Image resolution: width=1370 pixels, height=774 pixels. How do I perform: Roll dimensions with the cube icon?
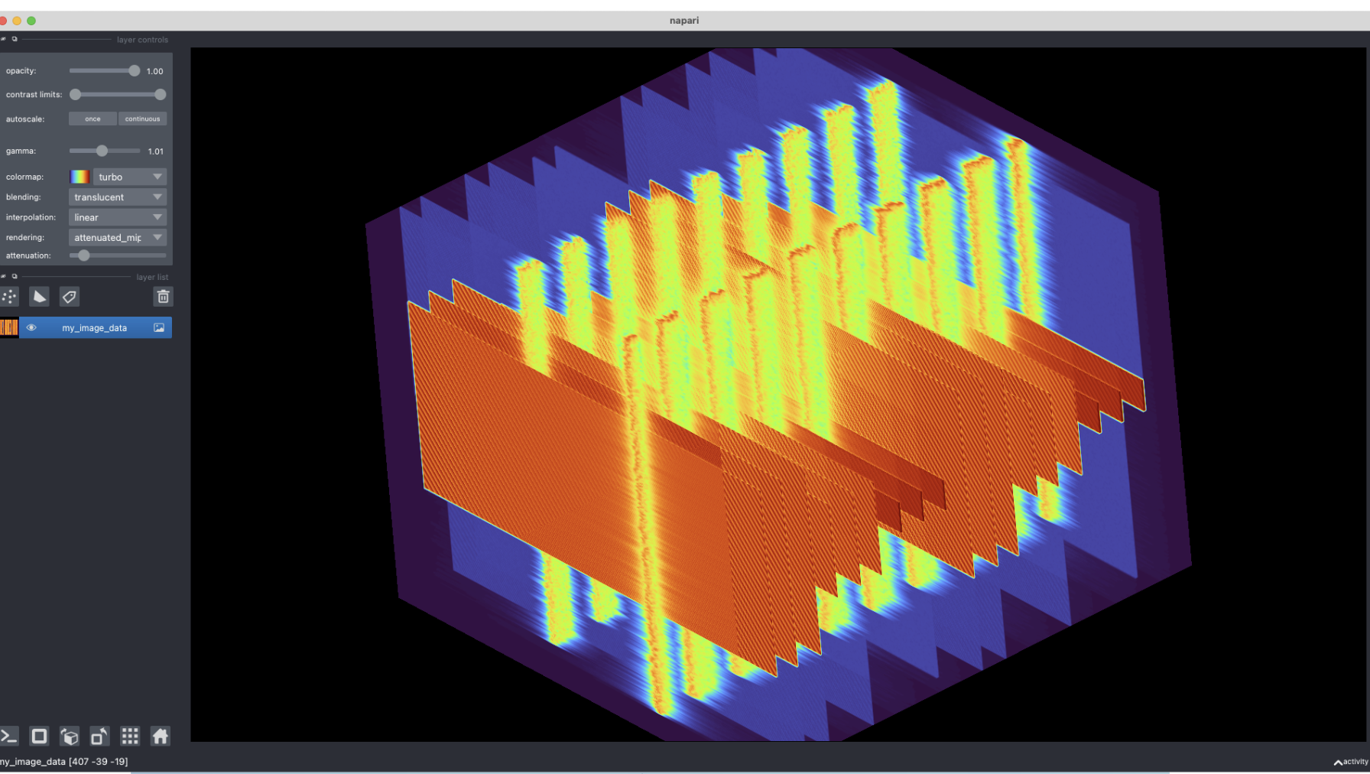(x=70, y=736)
